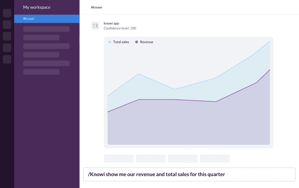Click the Revenue line peak in the chart
The height and width of the screenshot is (188, 299).
pyautogui.click(x=270, y=69)
